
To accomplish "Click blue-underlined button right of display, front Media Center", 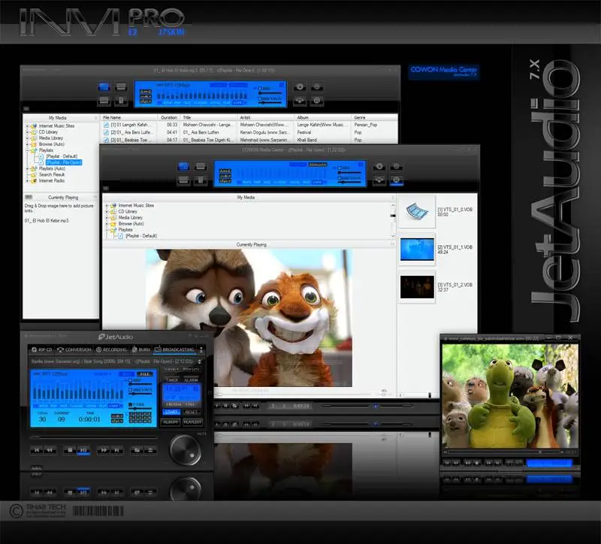I will coord(397,180).
